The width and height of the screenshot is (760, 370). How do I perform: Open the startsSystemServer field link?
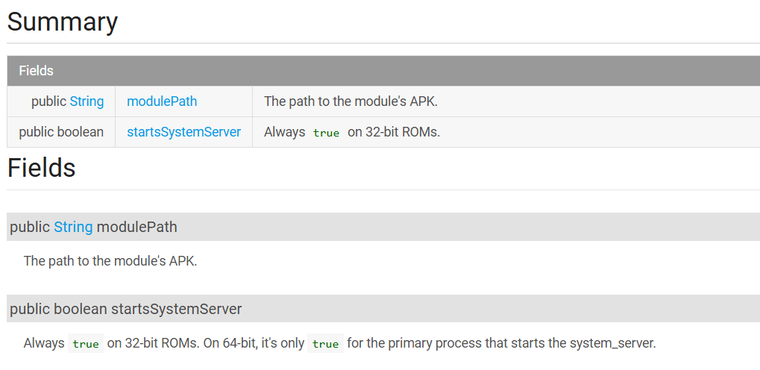[183, 132]
